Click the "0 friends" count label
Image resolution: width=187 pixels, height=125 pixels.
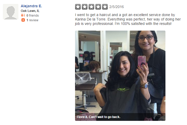pyautogui.click(x=32, y=16)
